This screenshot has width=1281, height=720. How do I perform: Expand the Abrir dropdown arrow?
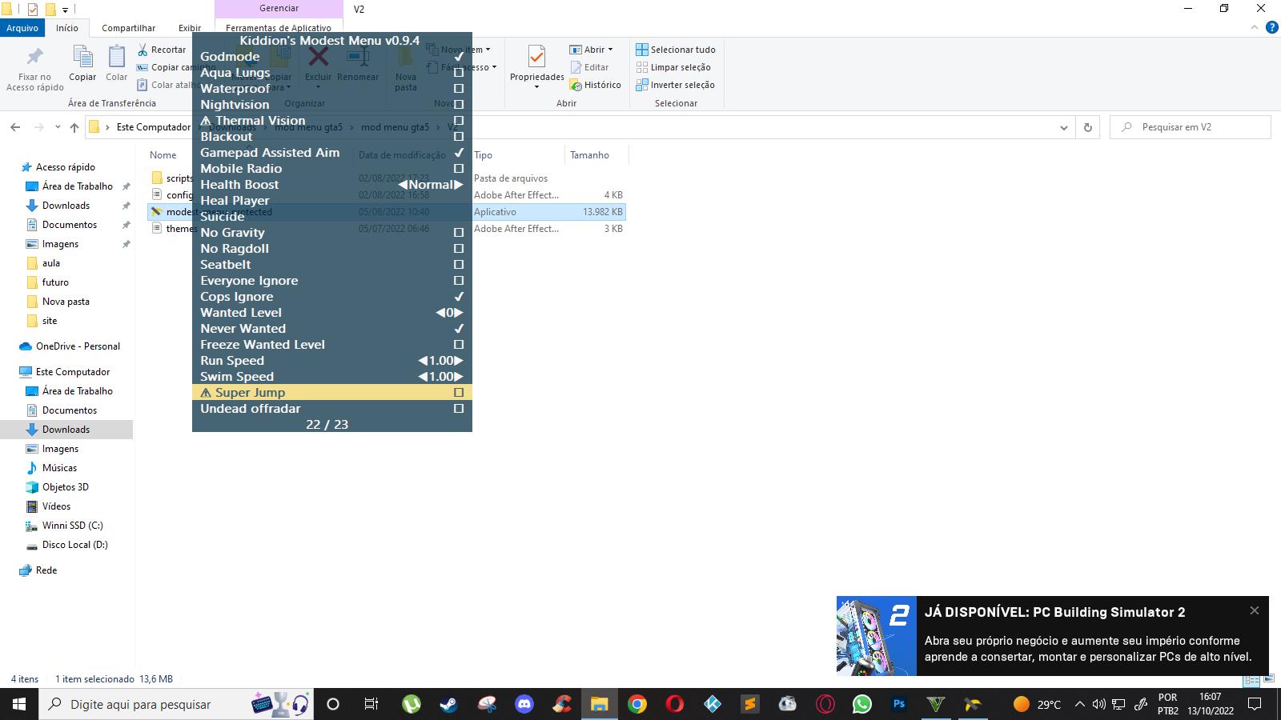click(610, 50)
